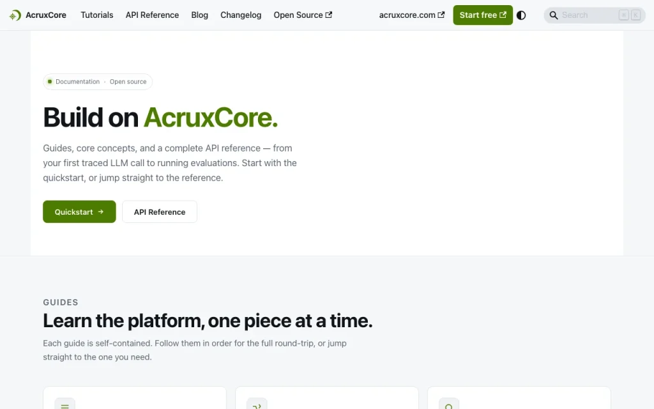Open the Open Source external link
654x409 pixels.
click(x=303, y=15)
